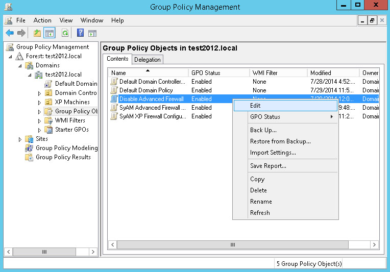The width and height of the screenshot is (390, 272).
Task: Expand the Starter GPOs tree node
Action: [x=40, y=130]
